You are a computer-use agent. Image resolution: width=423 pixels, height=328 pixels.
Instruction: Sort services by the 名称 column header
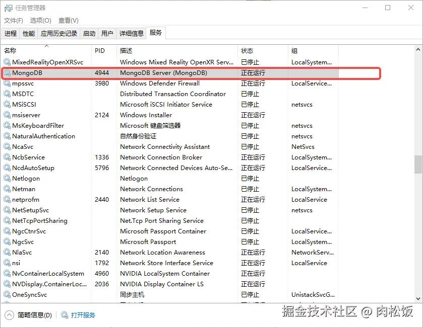46,51
